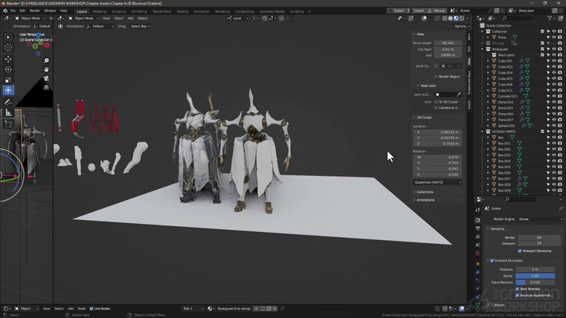Viewport: 566px width, 318px height.
Task: Adjust the Trace Precision slider
Action: point(535,282)
